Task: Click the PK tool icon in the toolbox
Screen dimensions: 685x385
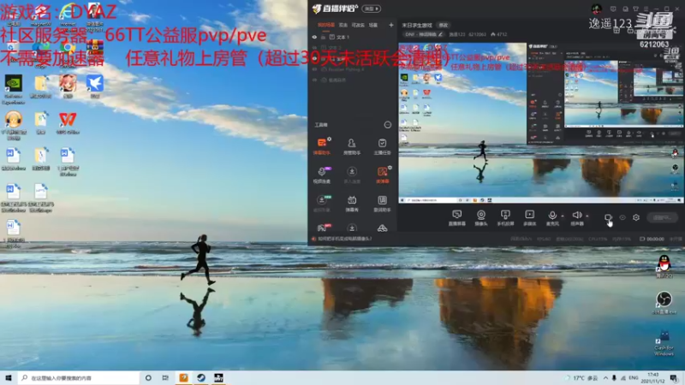Action: click(x=324, y=228)
